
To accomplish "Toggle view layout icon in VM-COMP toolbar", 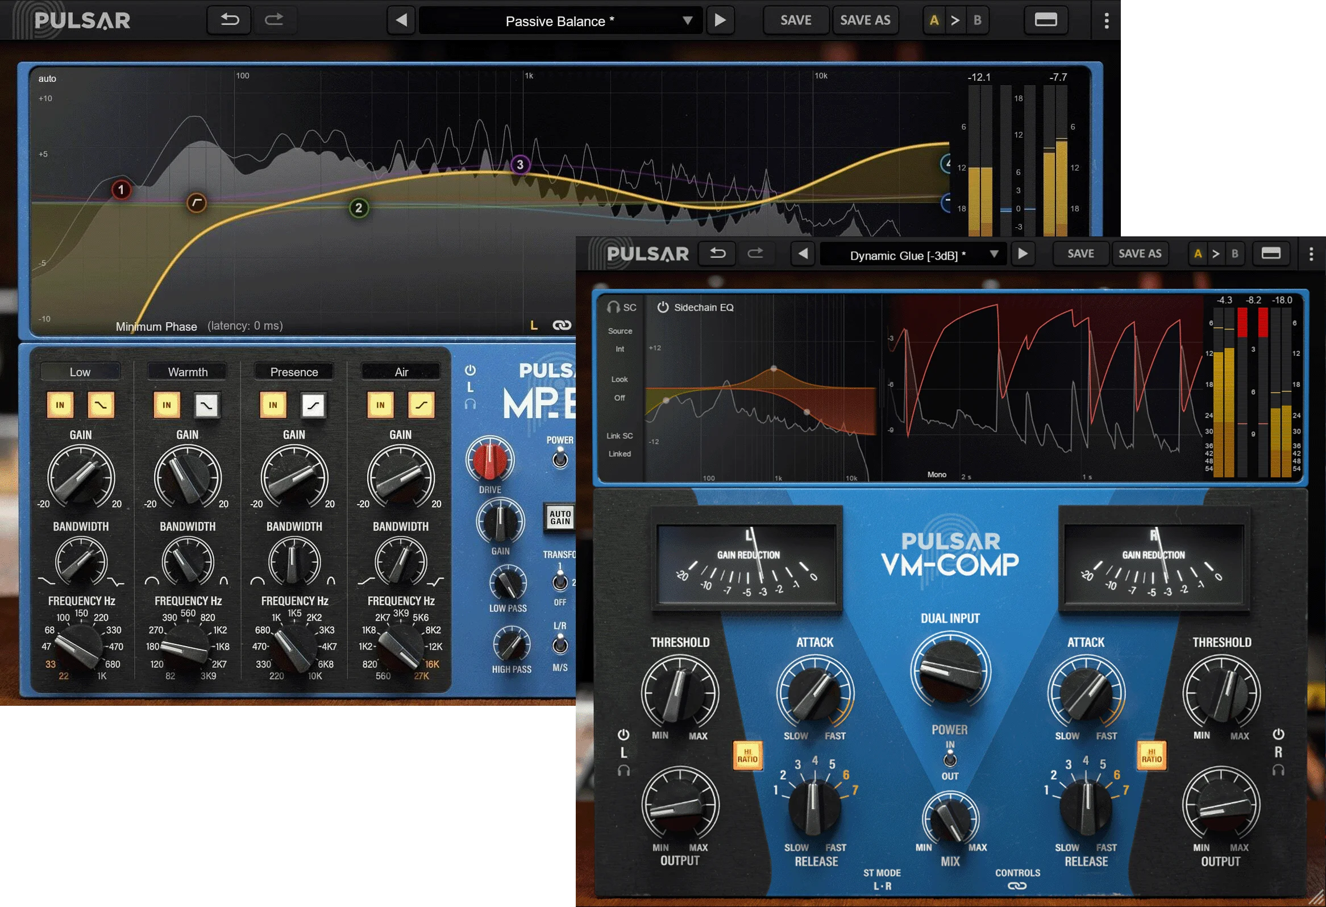I will coord(1271,253).
